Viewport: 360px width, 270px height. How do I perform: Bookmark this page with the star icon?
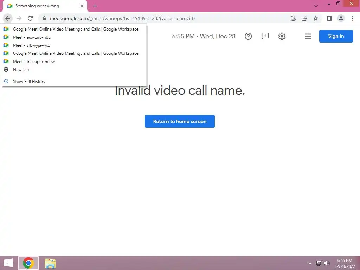316,18
